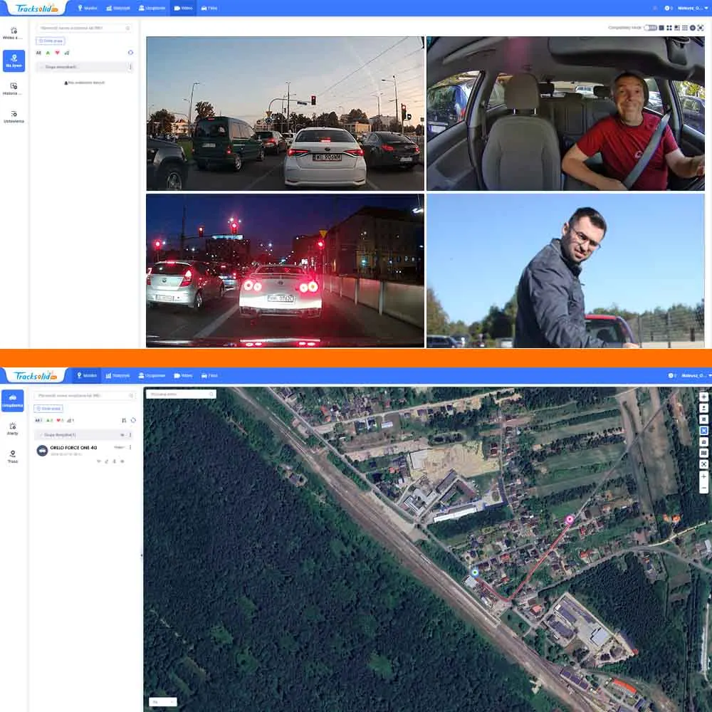
Task: Toggle the Compatibility Mode switch
Action: pyautogui.click(x=651, y=26)
